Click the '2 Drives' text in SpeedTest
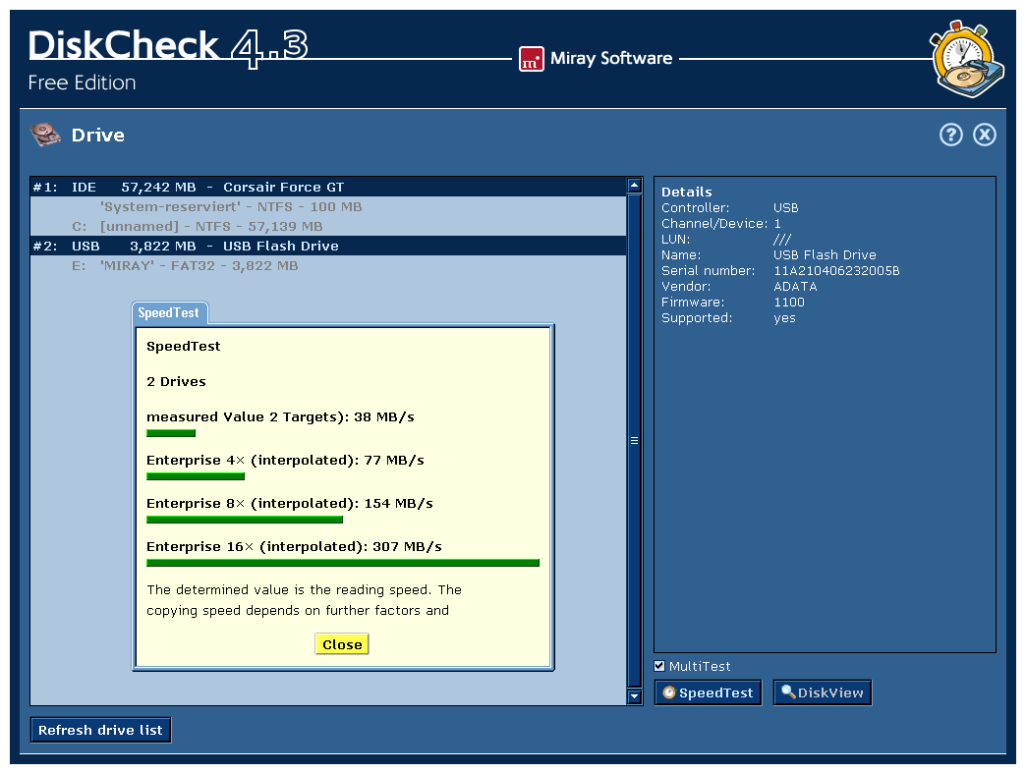The width and height of the screenshot is (1026, 773). (176, 381)
